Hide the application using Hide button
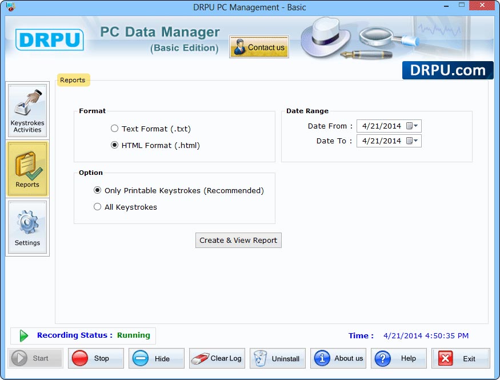Screen dimensions: 500x380 (157, 358)
